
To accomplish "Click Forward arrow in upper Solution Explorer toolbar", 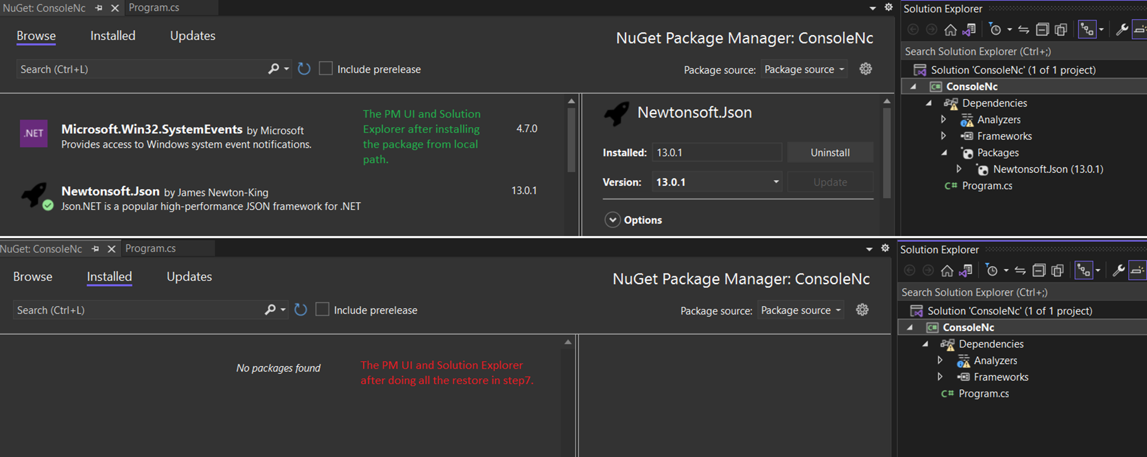I will coord(931,30).
